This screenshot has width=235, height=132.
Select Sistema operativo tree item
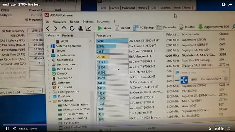point(68,46)
